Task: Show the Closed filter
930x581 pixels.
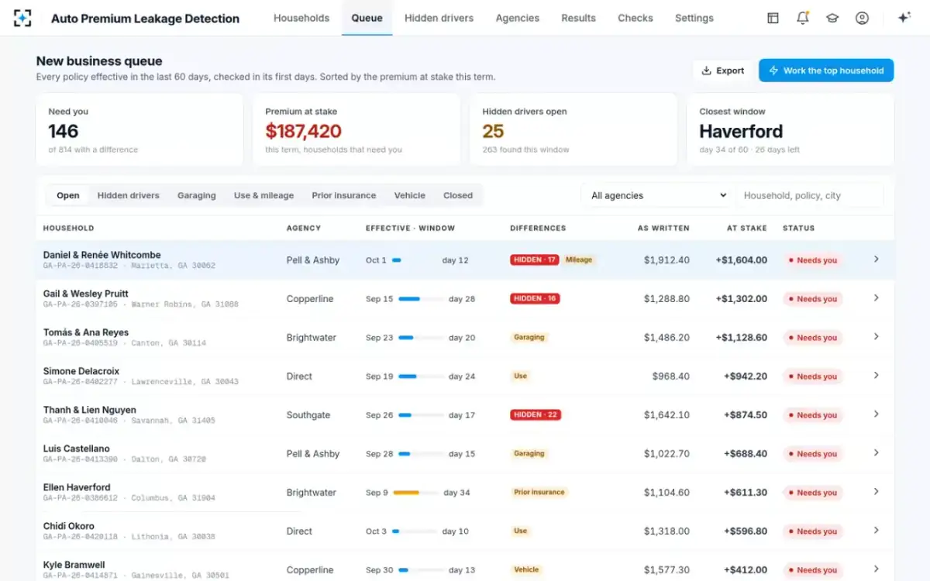Action: [458, 195]
